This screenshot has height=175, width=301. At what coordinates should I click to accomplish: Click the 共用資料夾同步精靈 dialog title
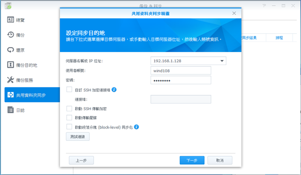(x=150, y=14)
